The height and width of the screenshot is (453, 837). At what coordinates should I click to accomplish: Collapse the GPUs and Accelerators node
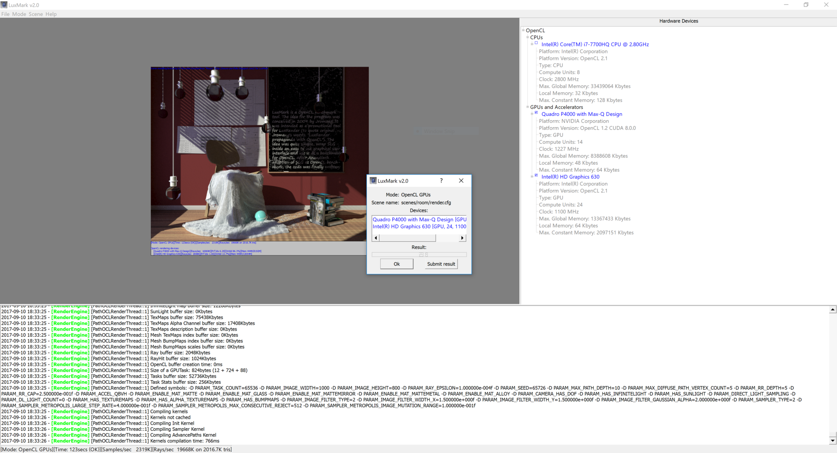[x=527, y=107]
